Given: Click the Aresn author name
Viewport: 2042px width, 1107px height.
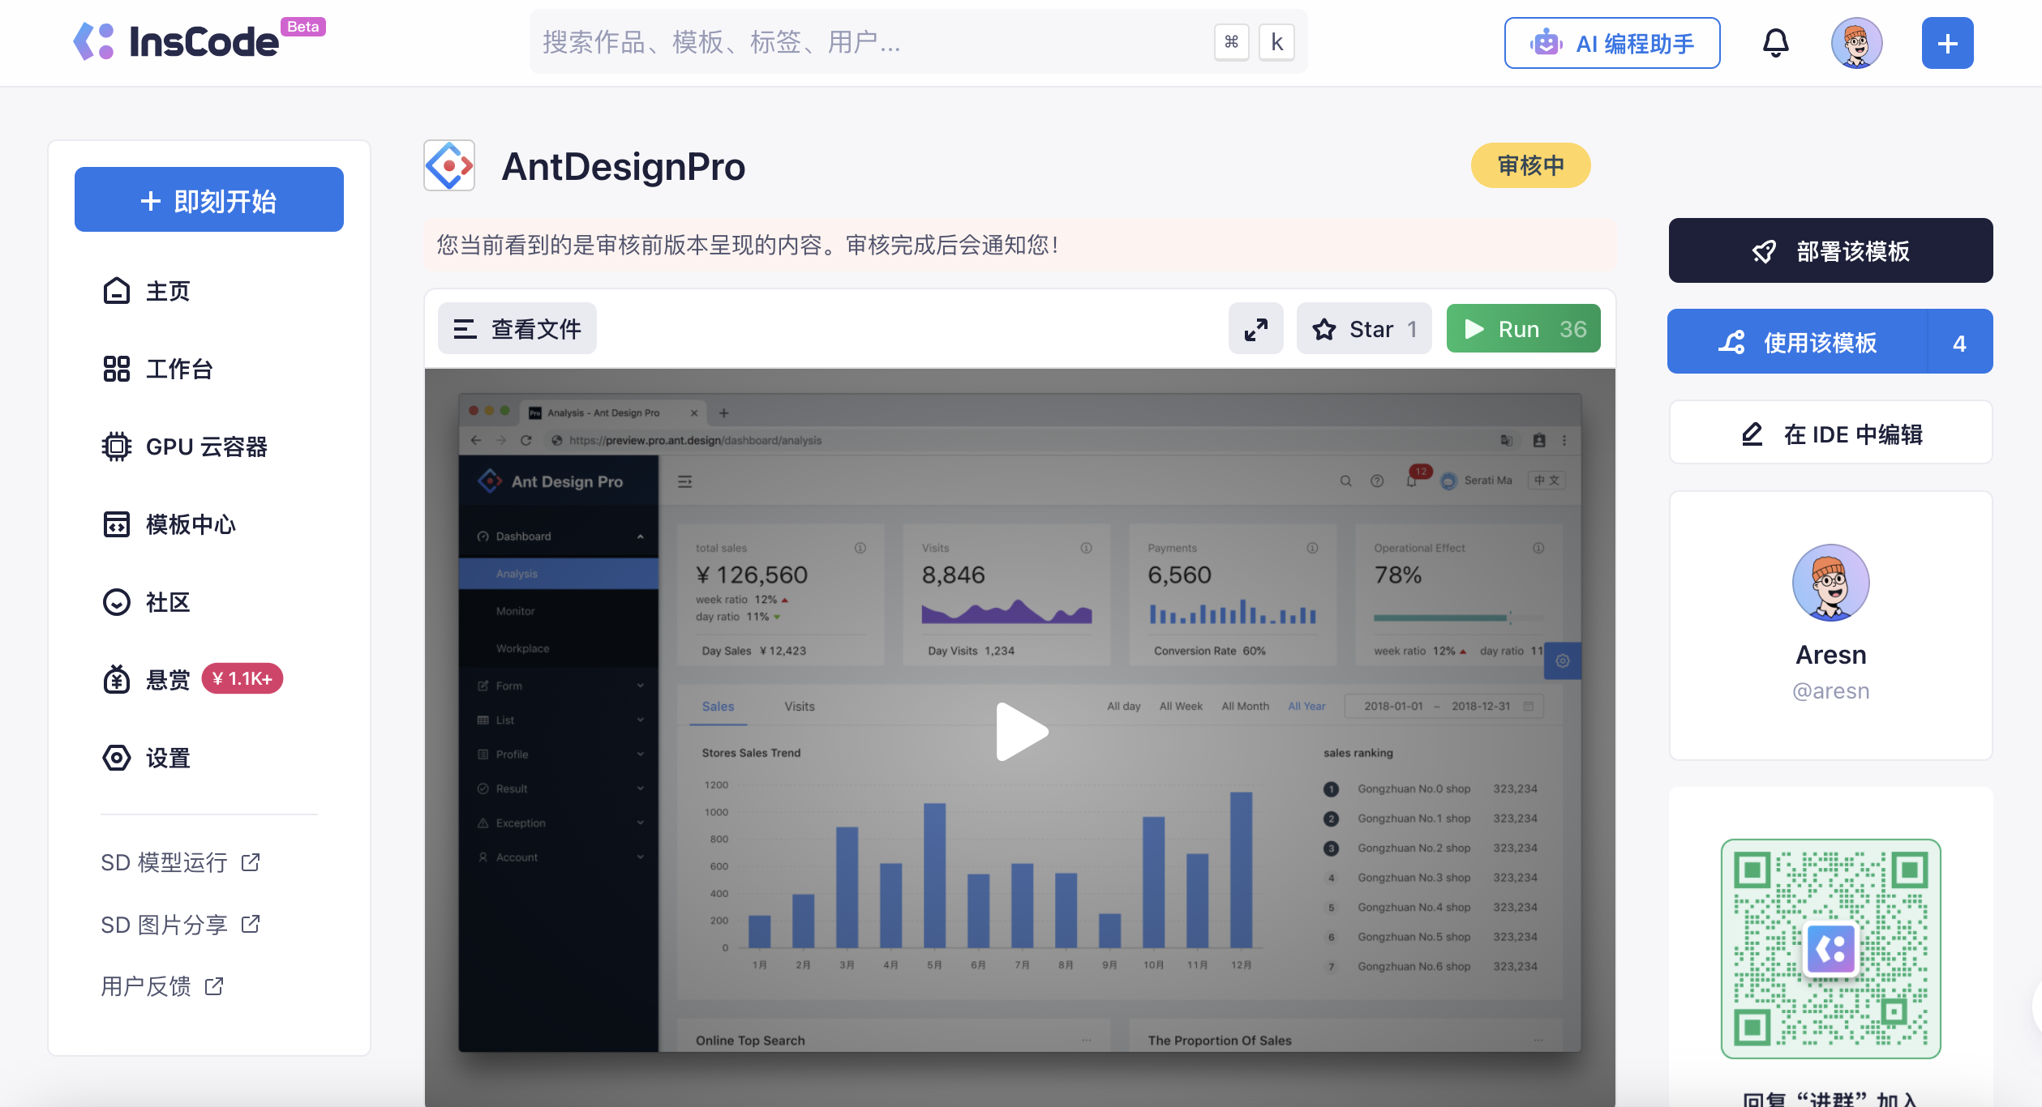Looking at the screenshot, I should [x=1830, y=655].
